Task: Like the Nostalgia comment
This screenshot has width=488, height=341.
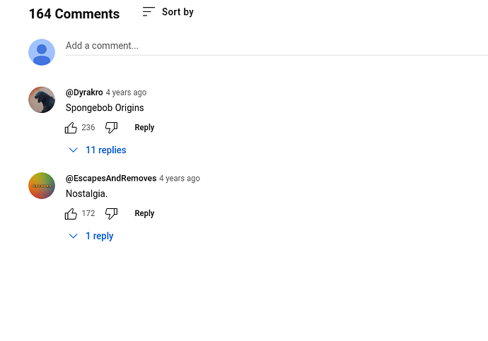Action: [x=71, y=214]
